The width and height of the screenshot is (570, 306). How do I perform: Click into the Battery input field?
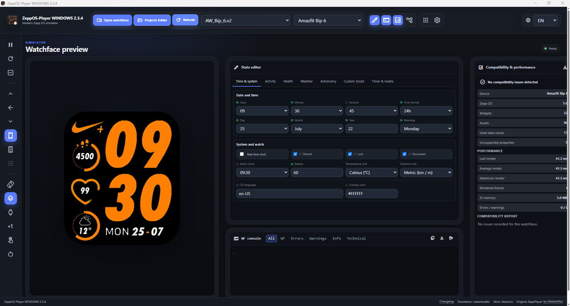[317, 172]
